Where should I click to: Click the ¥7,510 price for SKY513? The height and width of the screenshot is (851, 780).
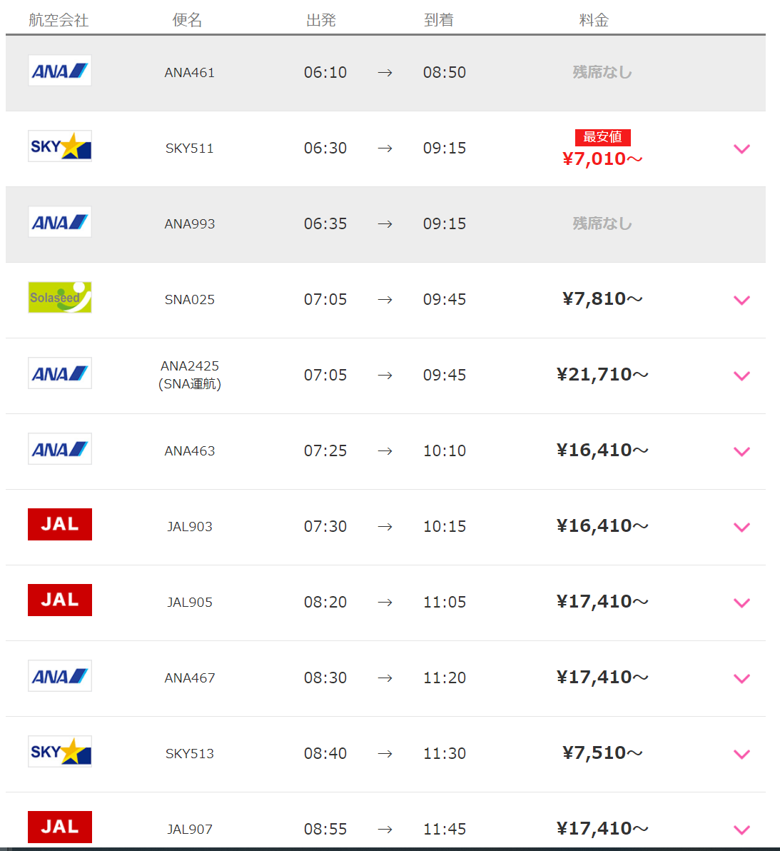pos(602,752)
